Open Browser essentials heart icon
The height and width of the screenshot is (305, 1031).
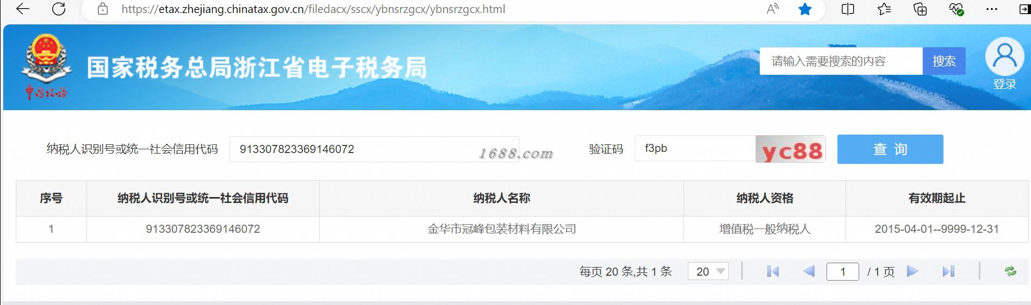[957, 9]
